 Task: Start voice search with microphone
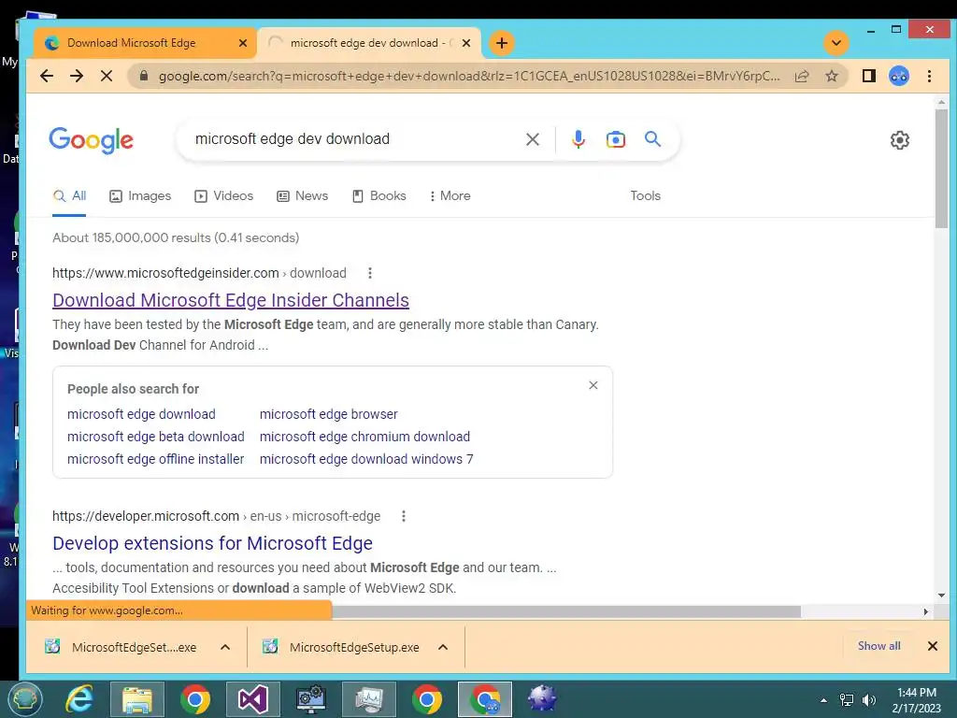578,139
